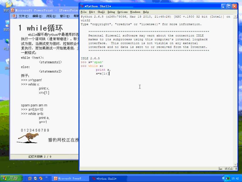Click the 'IDLE 2.6.5' text
Screen dimensions: 242x182
click(90, 58)
